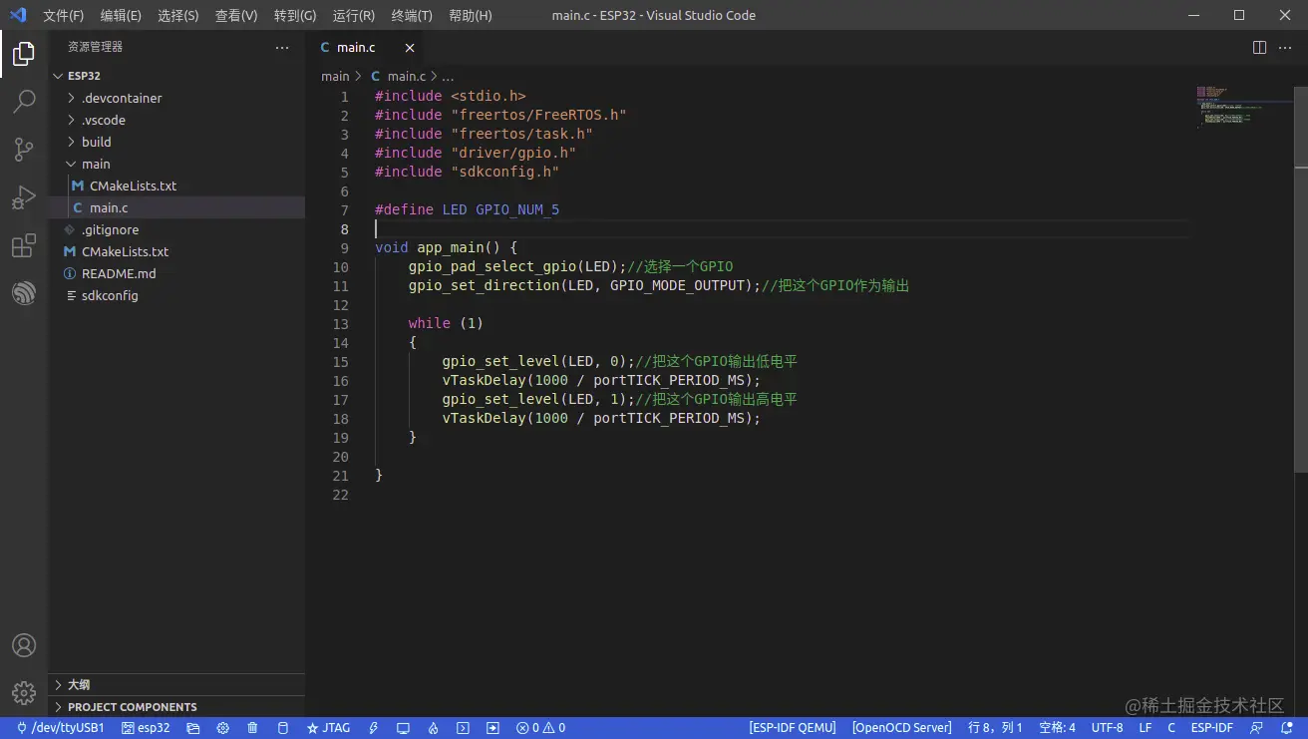Image resolution: width=1308 pixels, height=739 pixels.
Task: Select the JTAG flash method in status bar
Action: pyautogui.click(x=329, y=728)
